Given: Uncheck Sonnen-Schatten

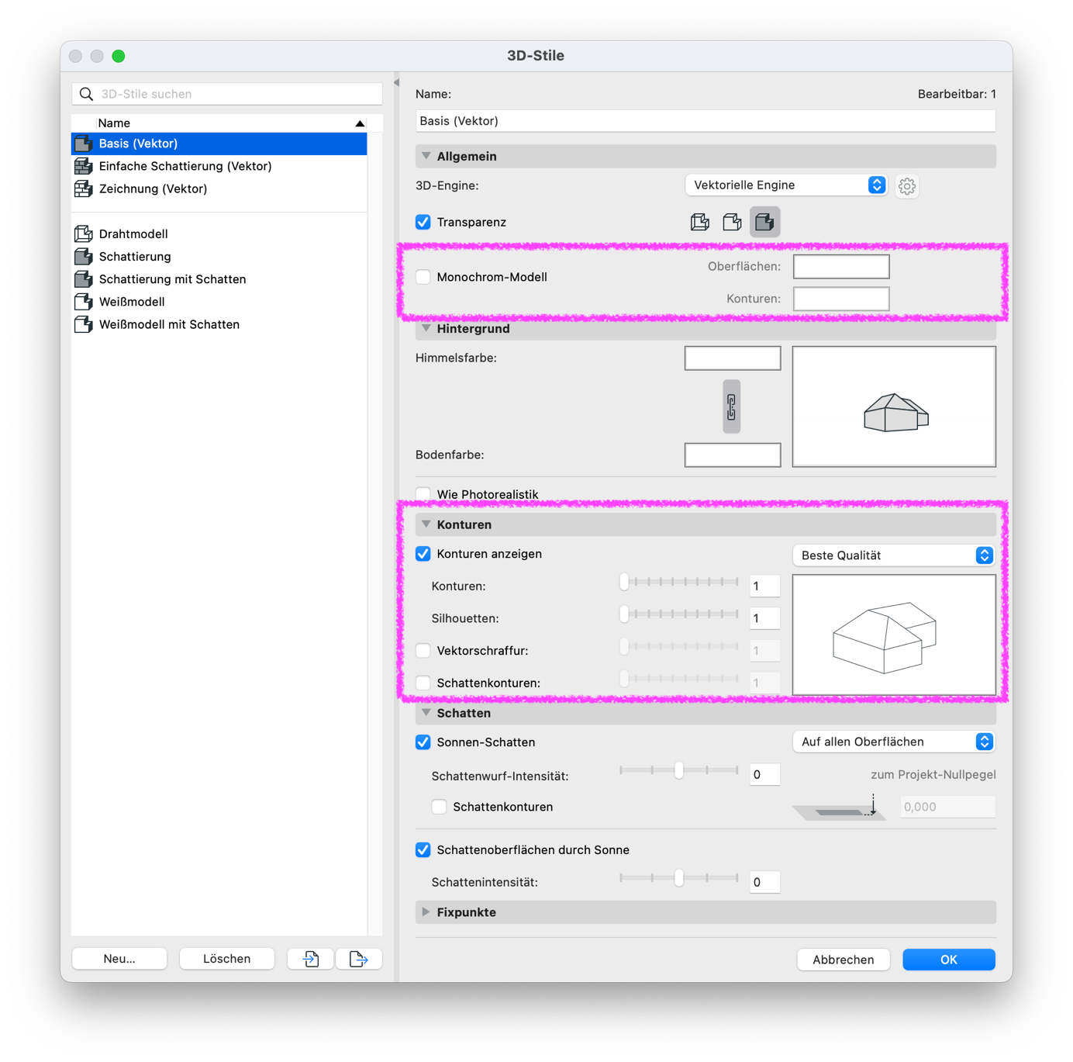Looking at the screenshot, I should pyautogui.click(x=423, y=742).
